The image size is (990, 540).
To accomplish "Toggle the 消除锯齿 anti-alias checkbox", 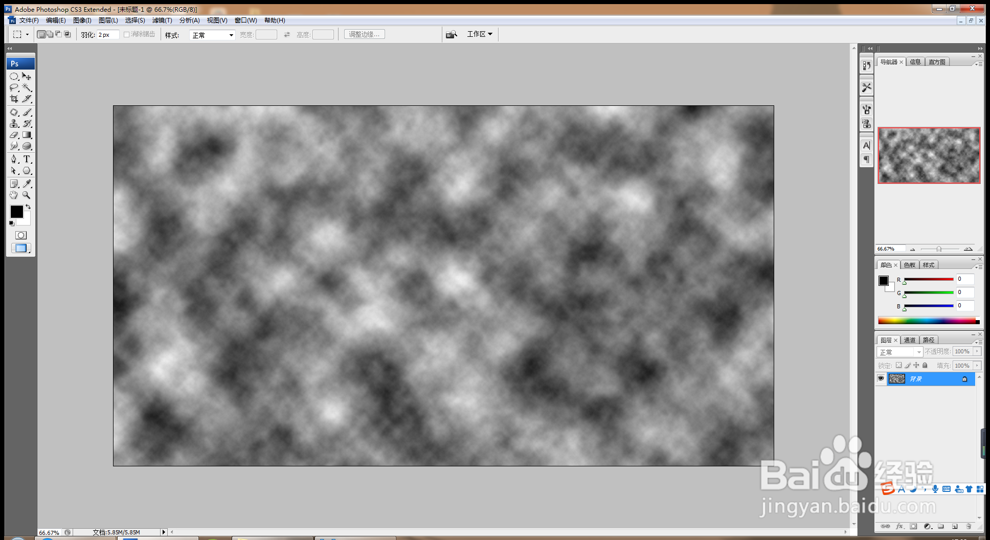I will click(126, 34).
